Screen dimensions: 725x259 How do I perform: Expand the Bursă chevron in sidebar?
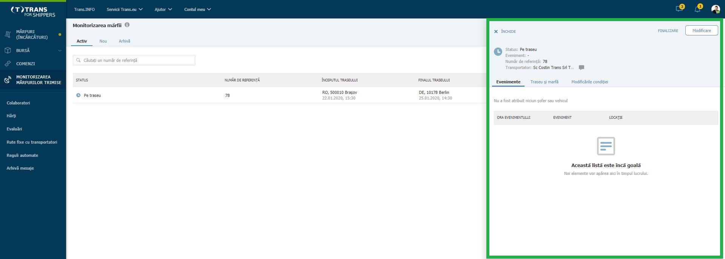tap(60, 51)
